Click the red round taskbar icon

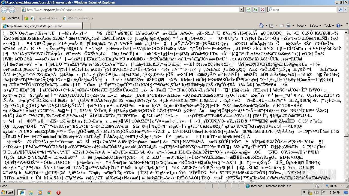pos(58,192)
